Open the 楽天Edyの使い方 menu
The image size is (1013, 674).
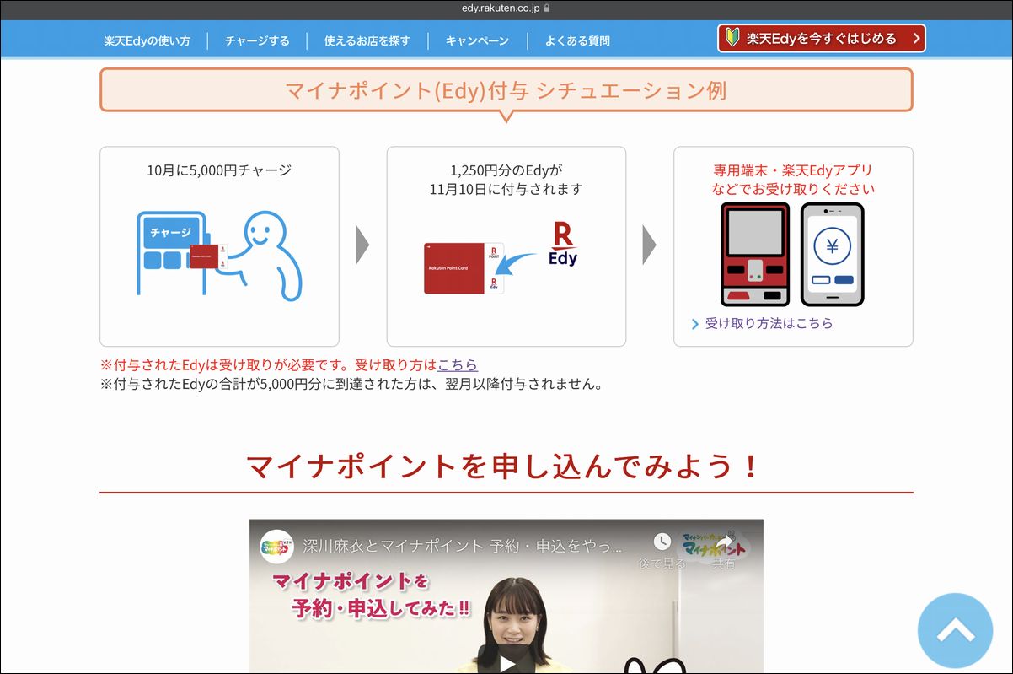point(147,40)
